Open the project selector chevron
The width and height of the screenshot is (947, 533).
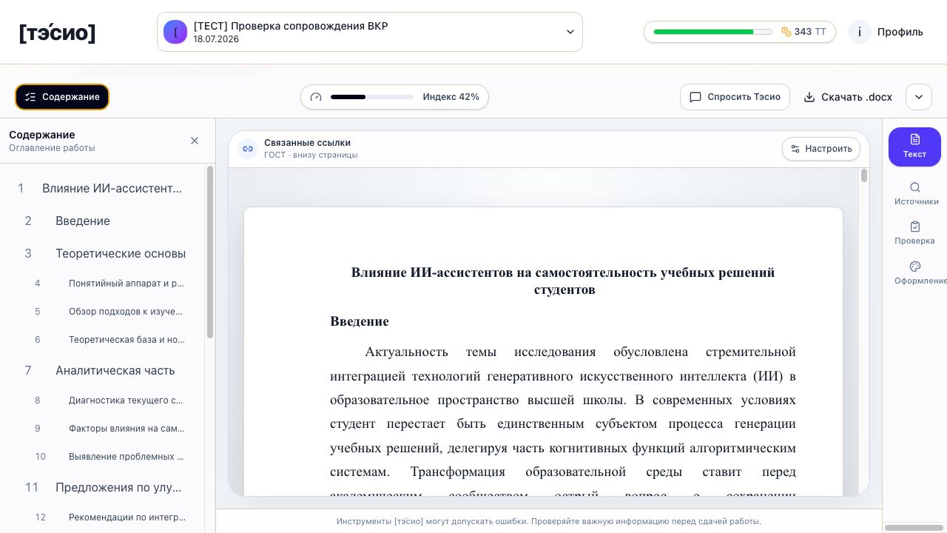570,32
